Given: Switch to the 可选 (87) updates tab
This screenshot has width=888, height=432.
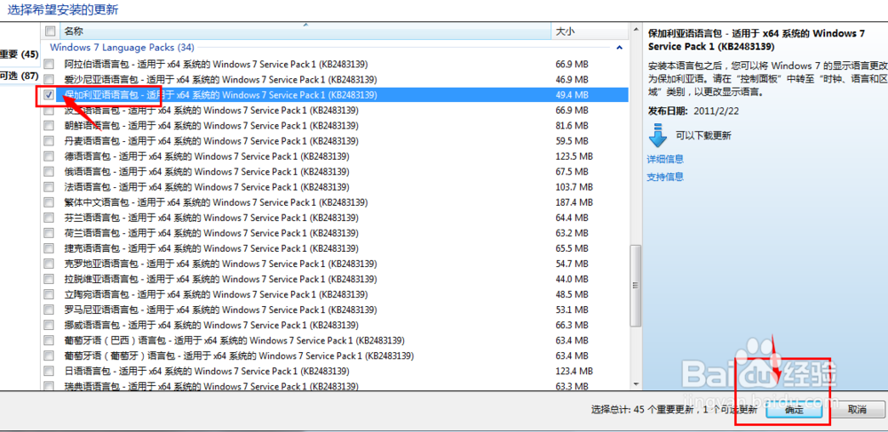Looking at the screenshot, I should click(x=20, y=75).
